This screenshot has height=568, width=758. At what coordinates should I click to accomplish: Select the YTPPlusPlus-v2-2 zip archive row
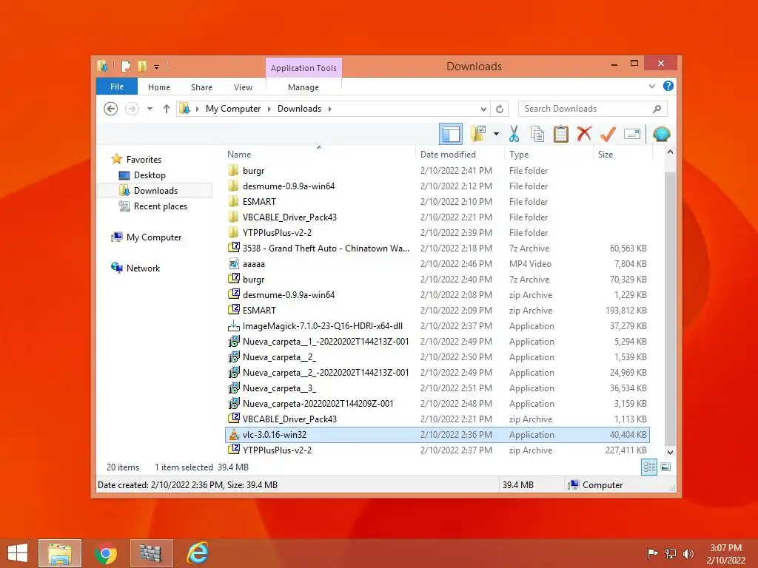pyautogui.click(x=437, y=450)
